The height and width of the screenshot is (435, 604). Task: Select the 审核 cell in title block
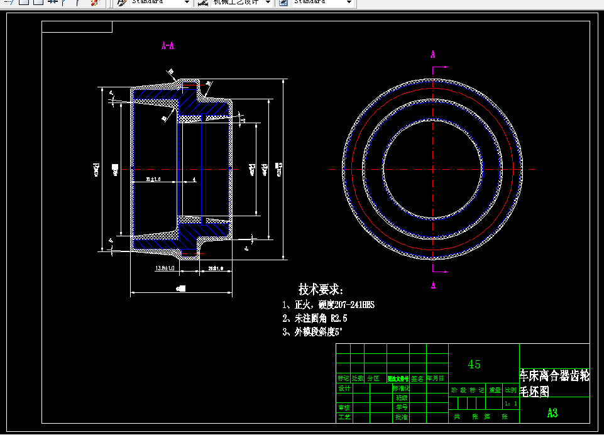tap(344, 407)
